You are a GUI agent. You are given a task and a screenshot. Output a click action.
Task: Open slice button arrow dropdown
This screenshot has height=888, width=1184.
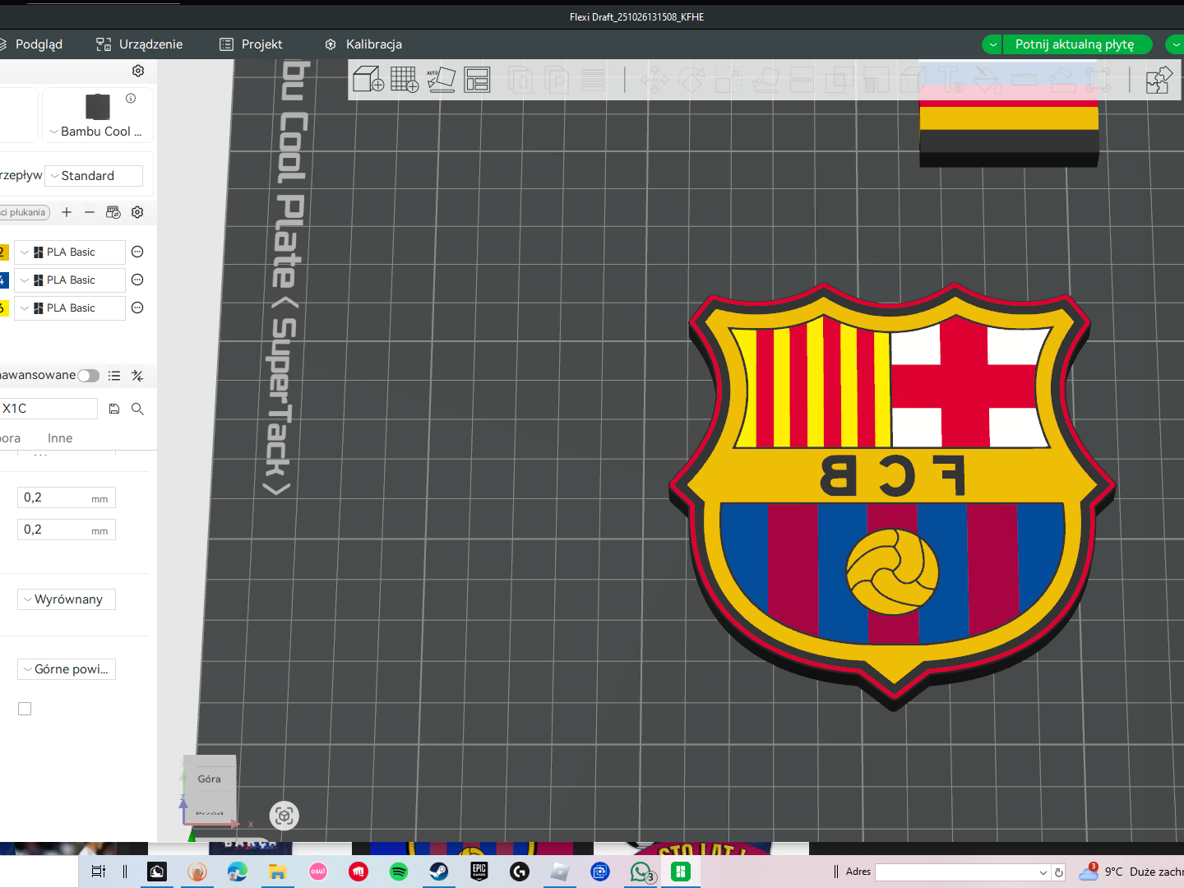[x=992, y=44]
